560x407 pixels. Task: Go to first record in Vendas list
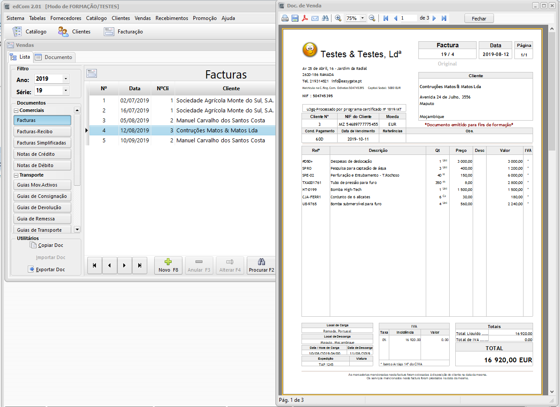[94, 266]
